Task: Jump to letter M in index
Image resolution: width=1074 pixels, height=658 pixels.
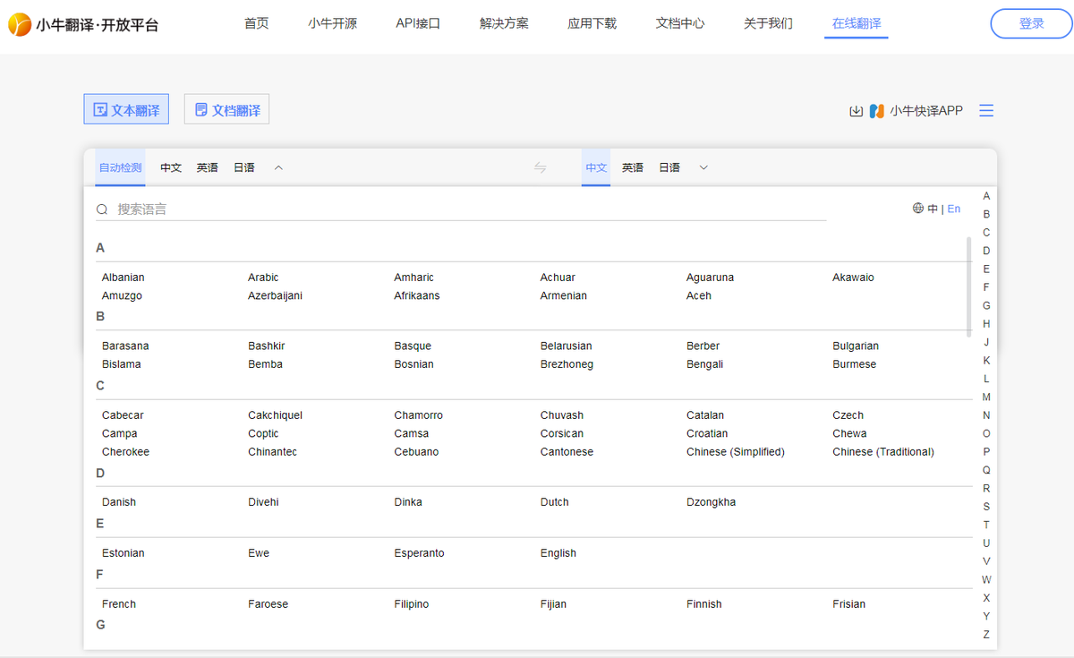Action: (986, 397)
